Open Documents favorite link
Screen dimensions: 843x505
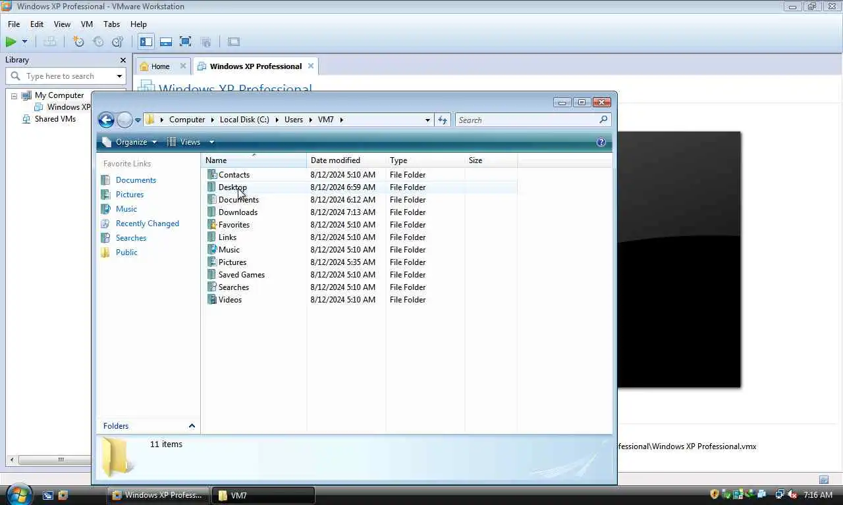pyautogui.click(x=136, y=180)
